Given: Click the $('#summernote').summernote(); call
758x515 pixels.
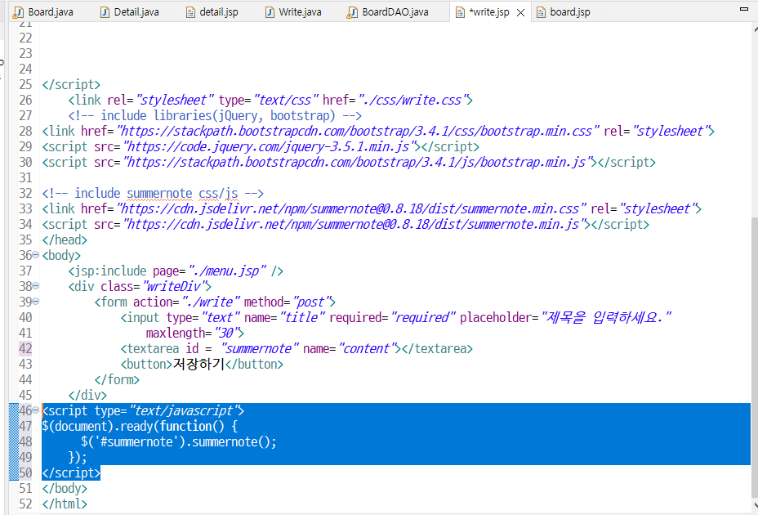Looking at the screenshot, I should (x=179, y=441).
